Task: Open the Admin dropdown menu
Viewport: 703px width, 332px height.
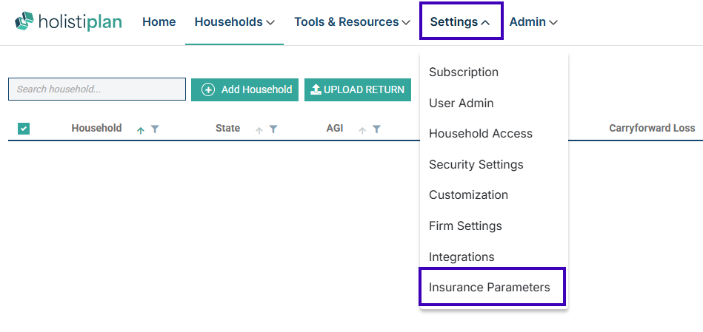Action: [533, 22]
